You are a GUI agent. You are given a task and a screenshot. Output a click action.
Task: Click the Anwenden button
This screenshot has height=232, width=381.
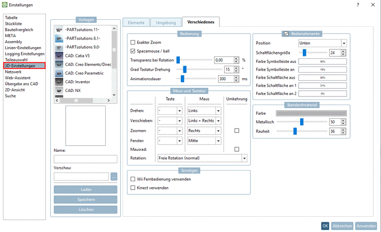pos(366,226)
